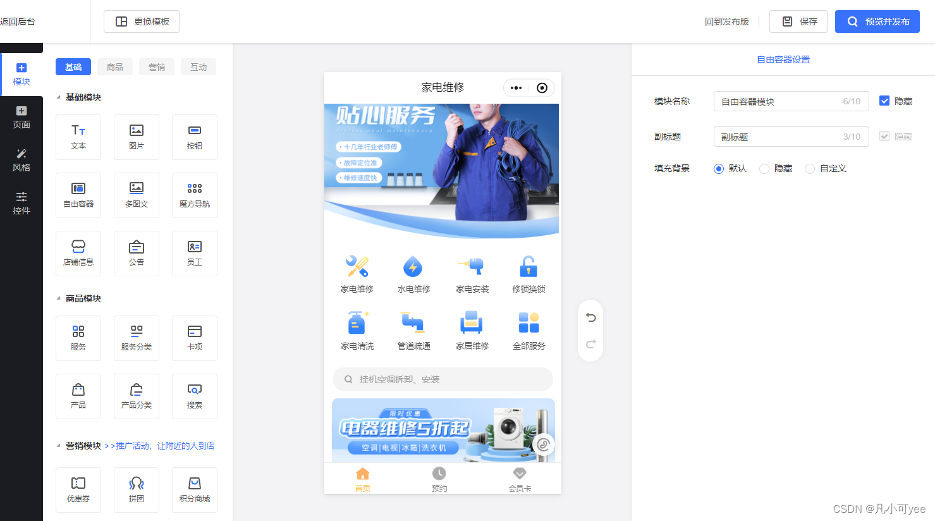Add the 拼团 group-buy module
This screenshot has height=521, width=935.
[137, 490]
